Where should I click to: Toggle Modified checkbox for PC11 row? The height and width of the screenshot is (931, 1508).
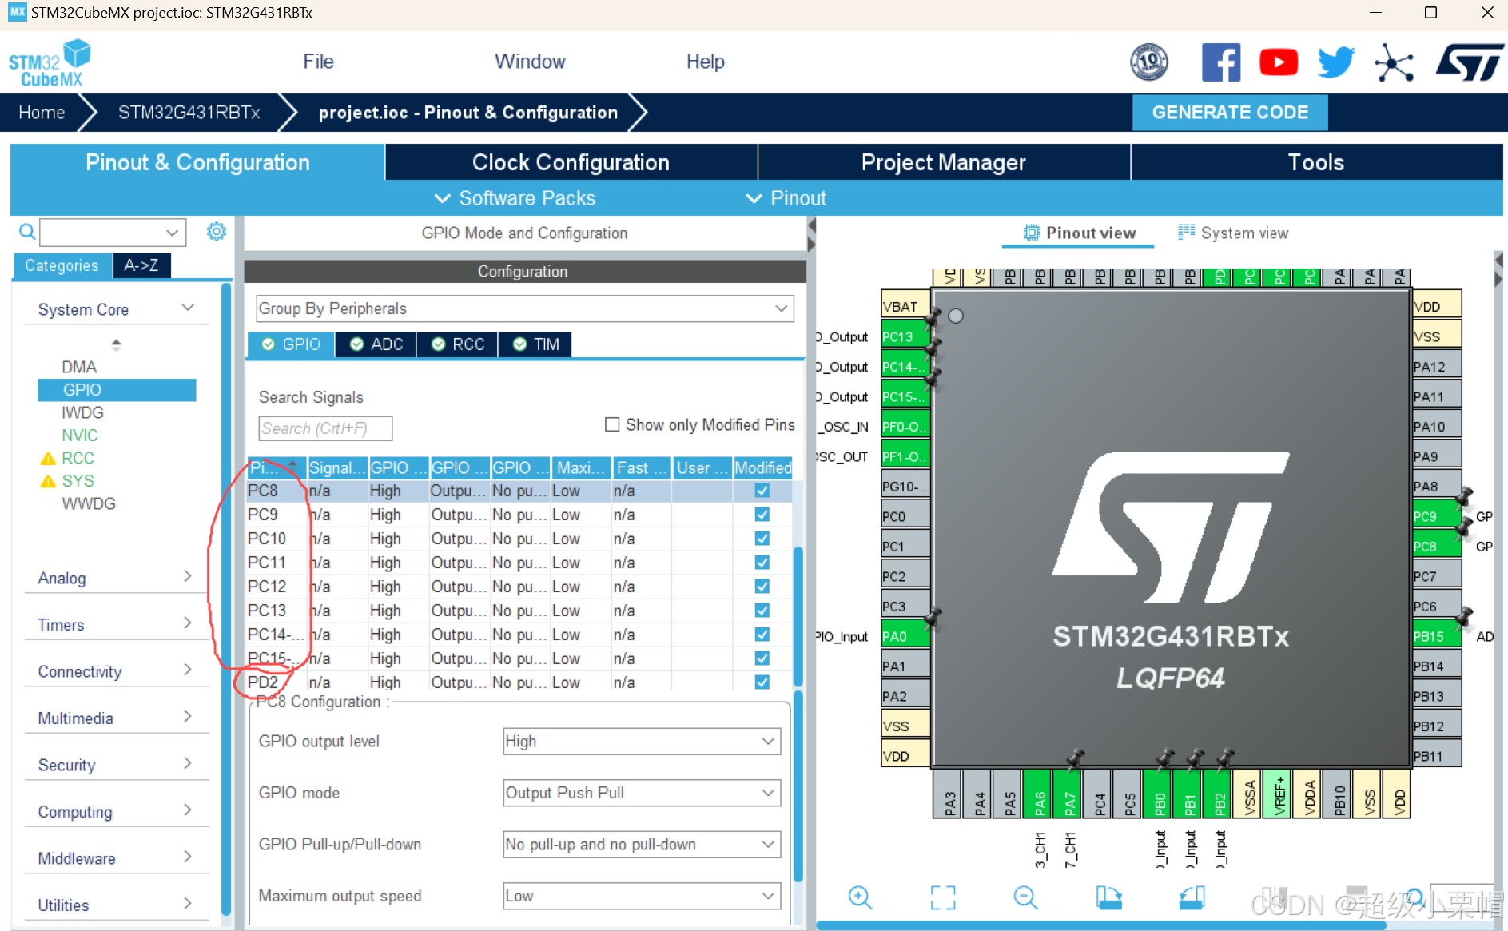762,563
